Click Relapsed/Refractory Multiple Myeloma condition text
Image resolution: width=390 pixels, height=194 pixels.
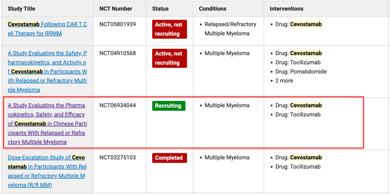(x=230, y=29)
